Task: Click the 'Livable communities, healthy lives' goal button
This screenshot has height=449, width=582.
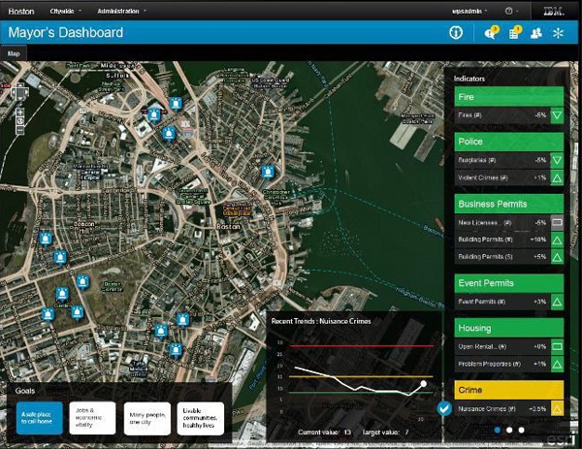Action: [200, 418]
